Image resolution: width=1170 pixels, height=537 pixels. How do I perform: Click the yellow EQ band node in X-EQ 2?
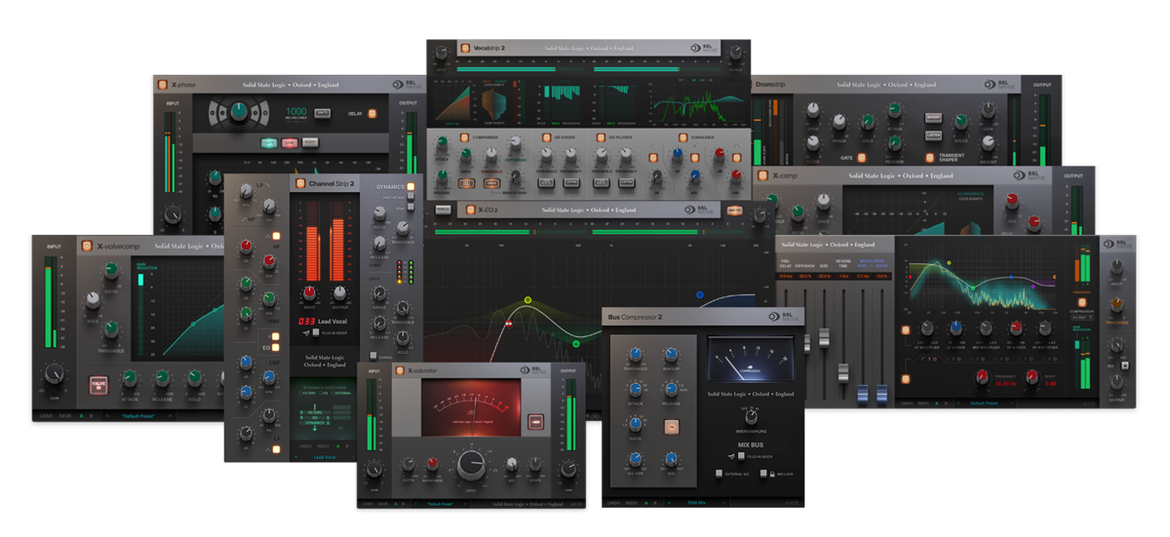[527, 300]
